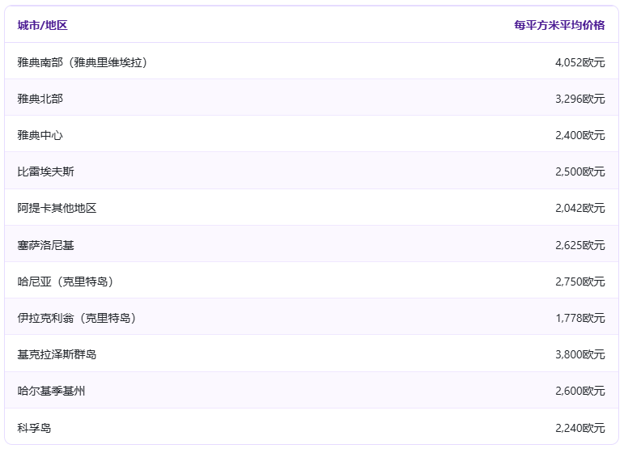
Task: Select the 雅典北部 region cell
Action: click(x=40, y=99)
